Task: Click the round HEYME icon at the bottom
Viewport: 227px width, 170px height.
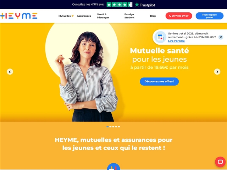Action: (x=113, y=166)
